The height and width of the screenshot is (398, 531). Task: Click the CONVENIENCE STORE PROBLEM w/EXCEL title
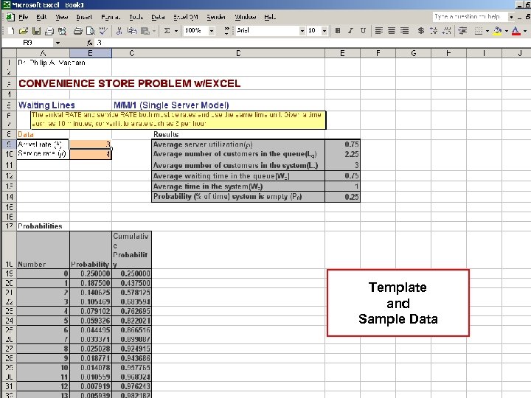coord(129,83)
